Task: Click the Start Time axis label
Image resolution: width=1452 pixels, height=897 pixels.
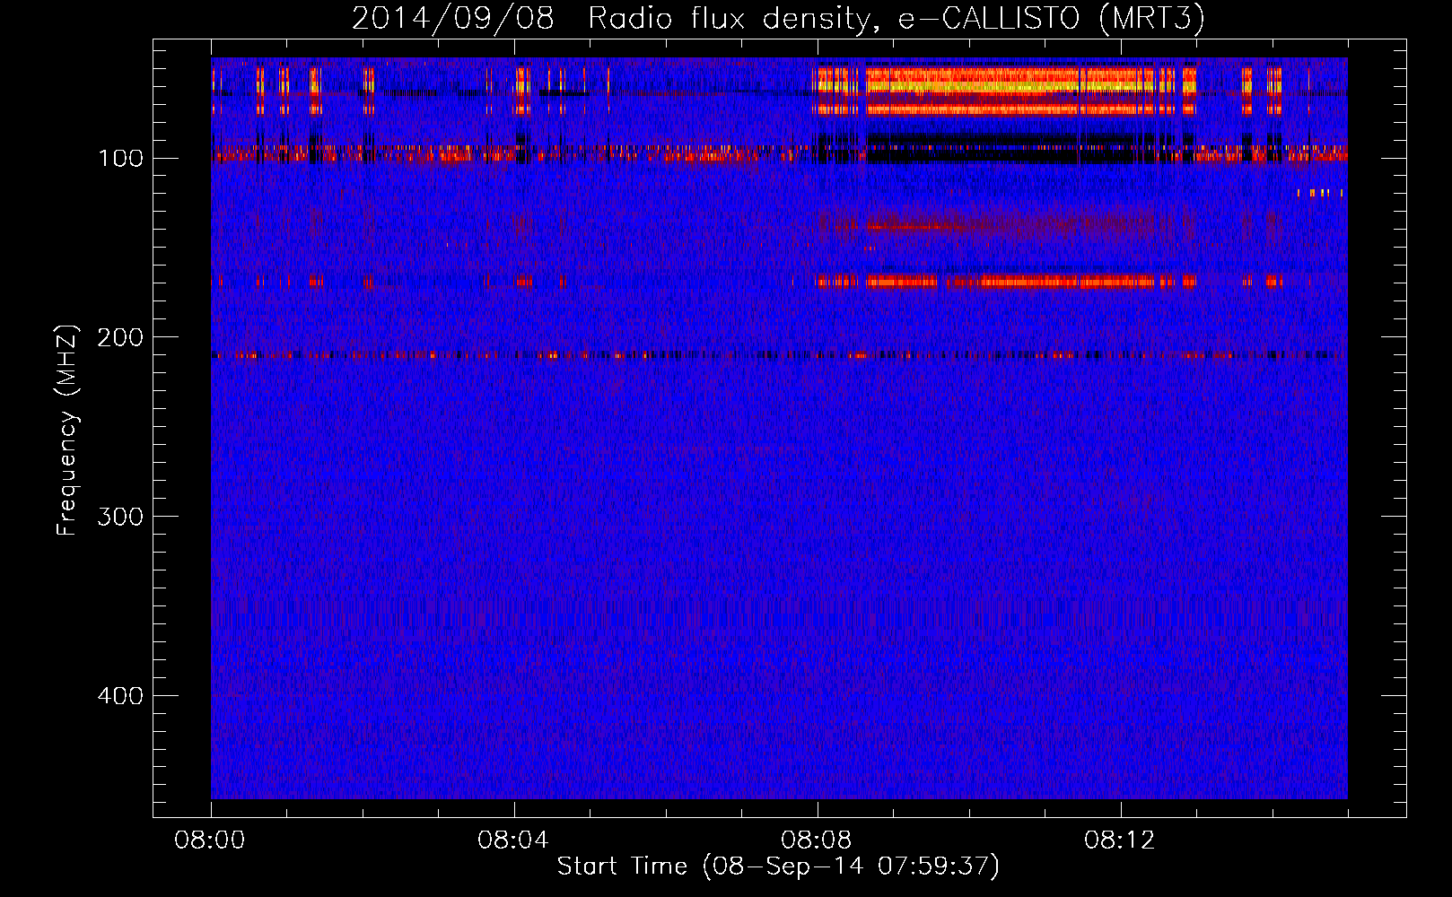Action: tap(778, 867)
